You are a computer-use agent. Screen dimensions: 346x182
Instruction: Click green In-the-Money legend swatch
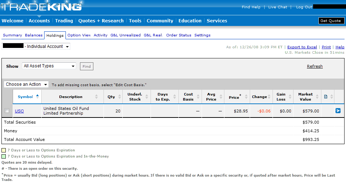[4, 156]
